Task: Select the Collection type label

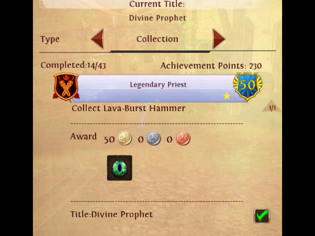Action: [157, 39]
